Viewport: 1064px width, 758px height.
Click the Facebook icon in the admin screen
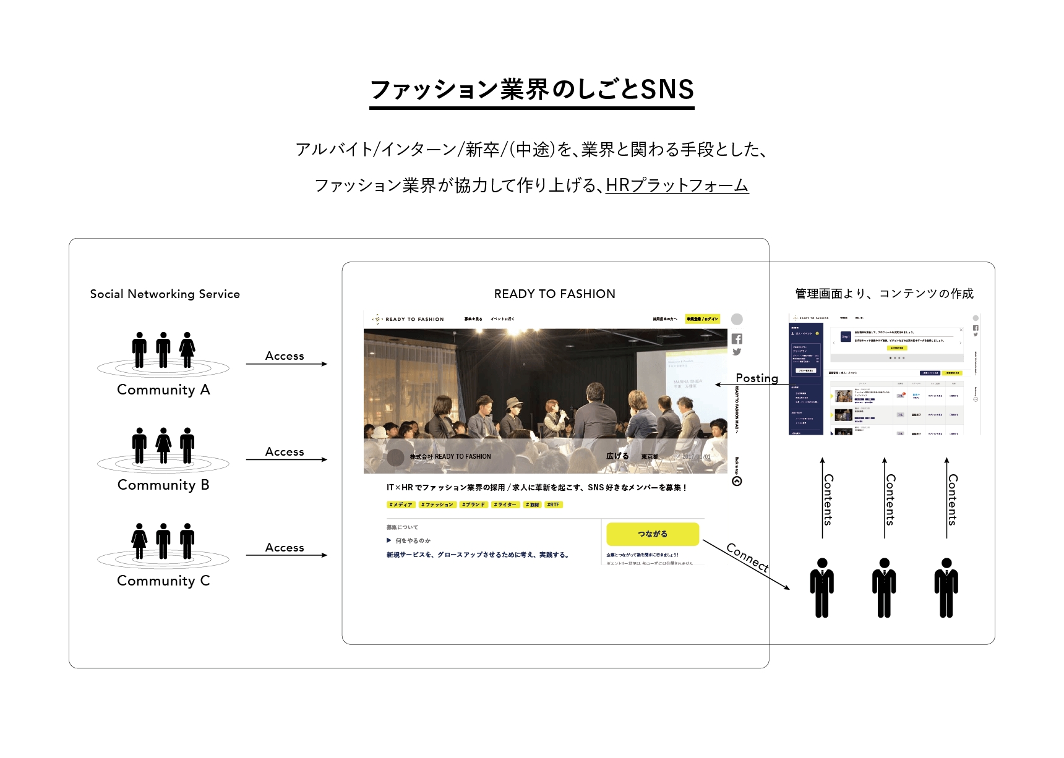pyautogui.click(x=976, y=328)
